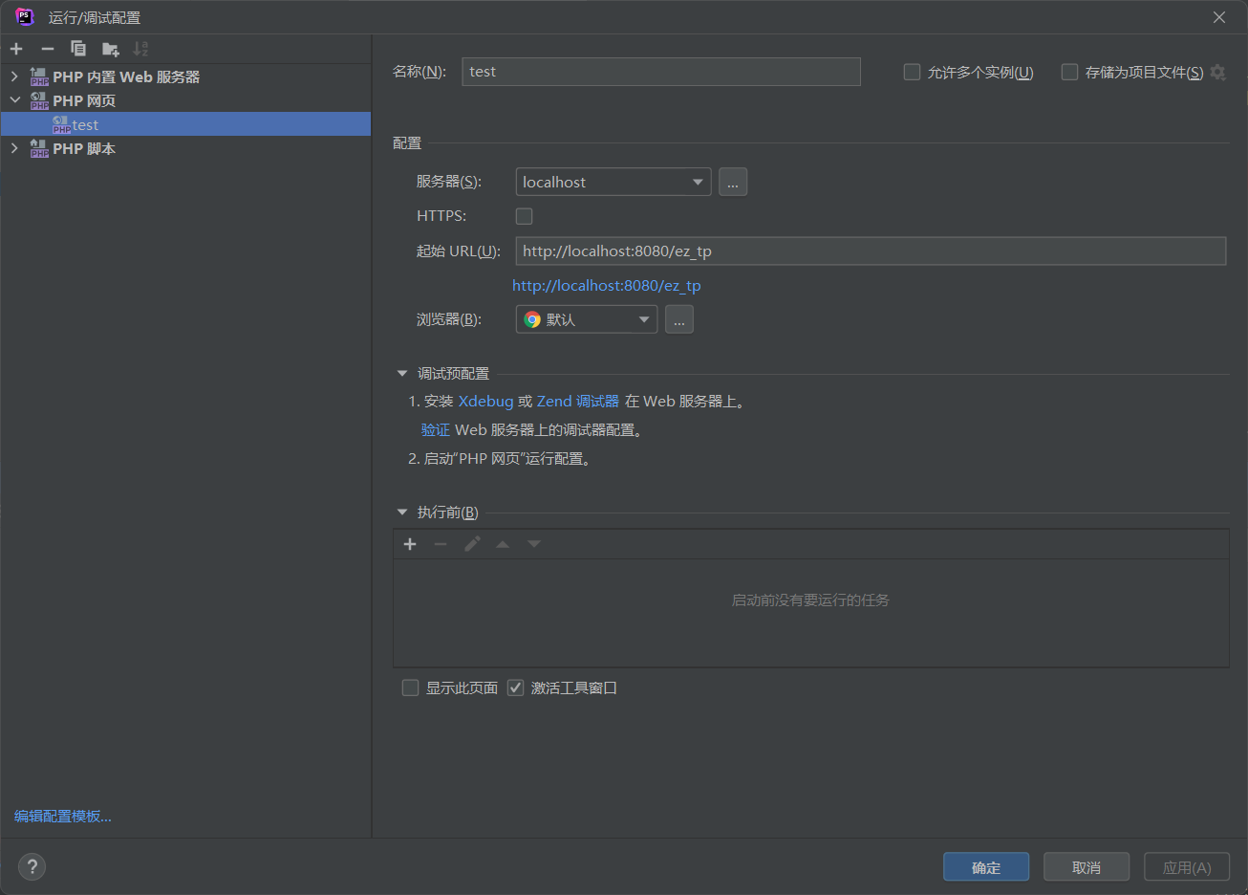1248x895 pixels.
Task: Edit the before-launch task pencil icon
Action: pos(472,544)
